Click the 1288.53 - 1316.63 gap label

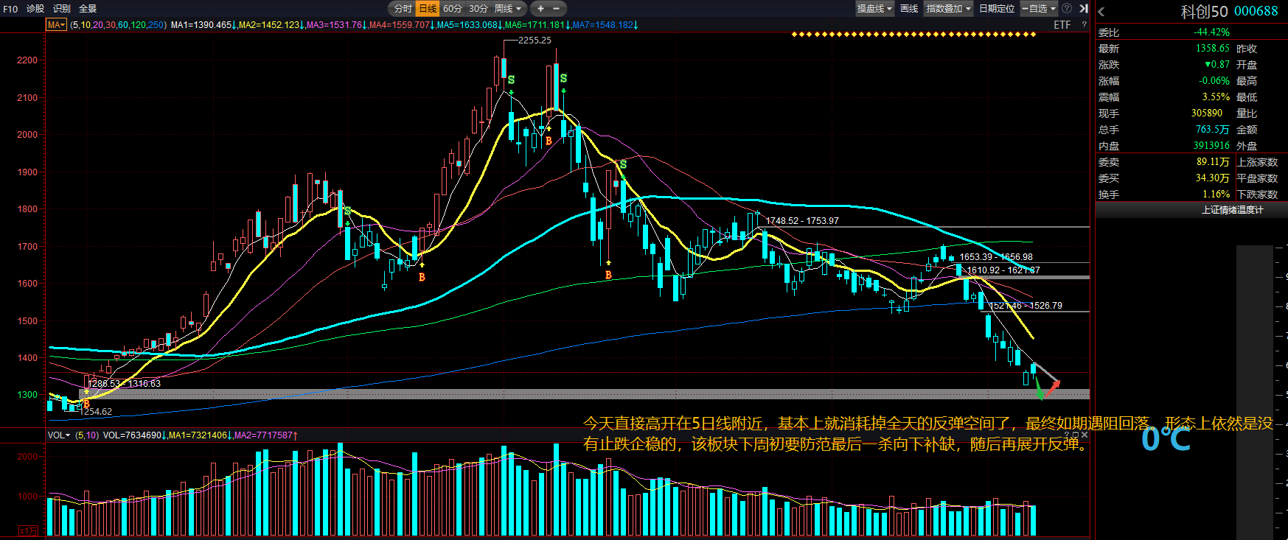click(x=124, y=384)
